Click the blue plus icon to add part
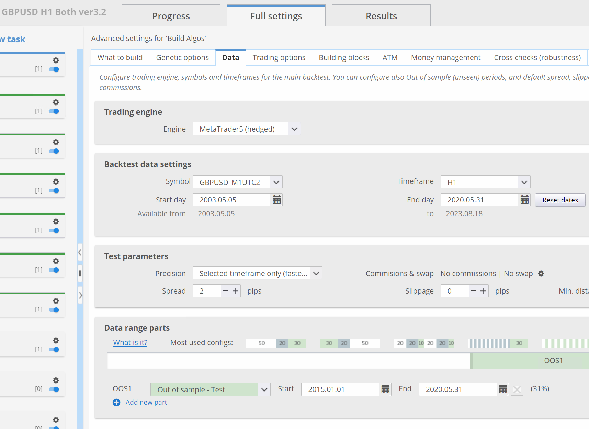 click(116, 403)
